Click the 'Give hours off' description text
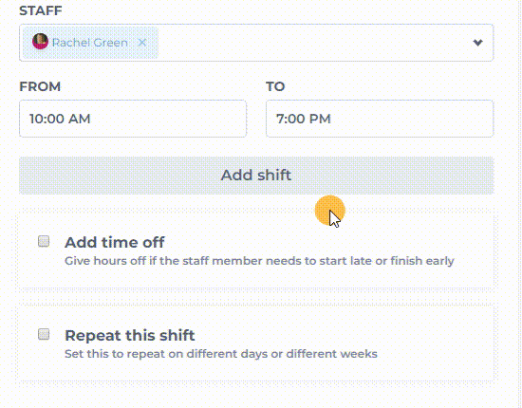Viewport: 522px width, 408px height. [259, 261]
